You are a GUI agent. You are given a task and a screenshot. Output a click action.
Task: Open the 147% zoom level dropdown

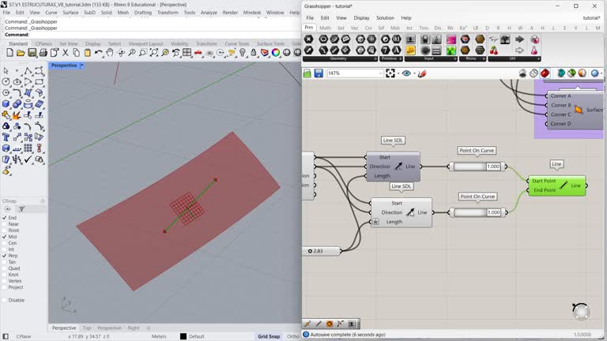tap(379, 73)
